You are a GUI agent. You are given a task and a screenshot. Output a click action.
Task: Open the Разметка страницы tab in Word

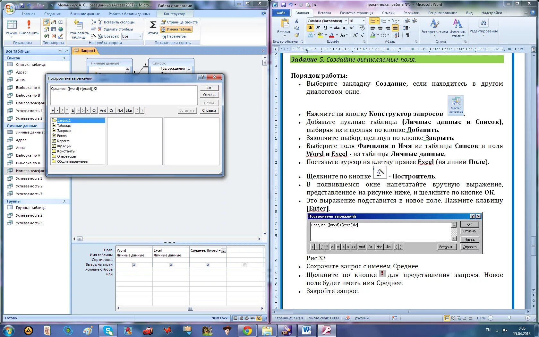(356, 13)
